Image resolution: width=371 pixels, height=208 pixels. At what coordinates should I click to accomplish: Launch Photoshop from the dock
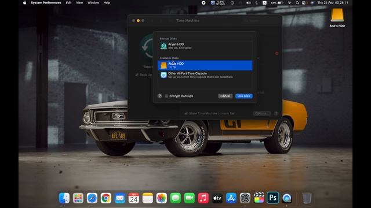(273, 198)
